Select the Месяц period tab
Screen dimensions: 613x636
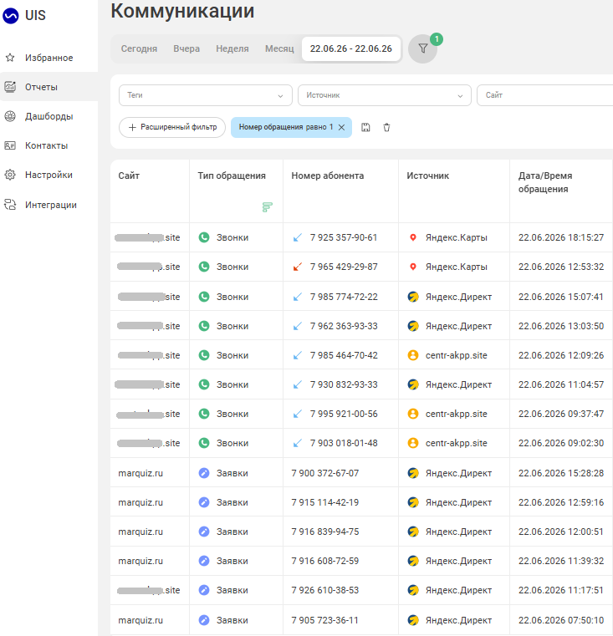click(x=279, y=48)
